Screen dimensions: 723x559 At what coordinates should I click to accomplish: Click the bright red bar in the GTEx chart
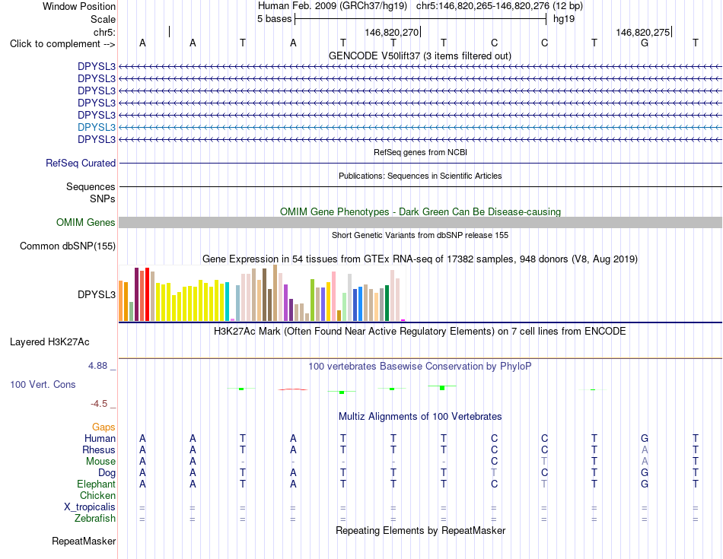147,294
